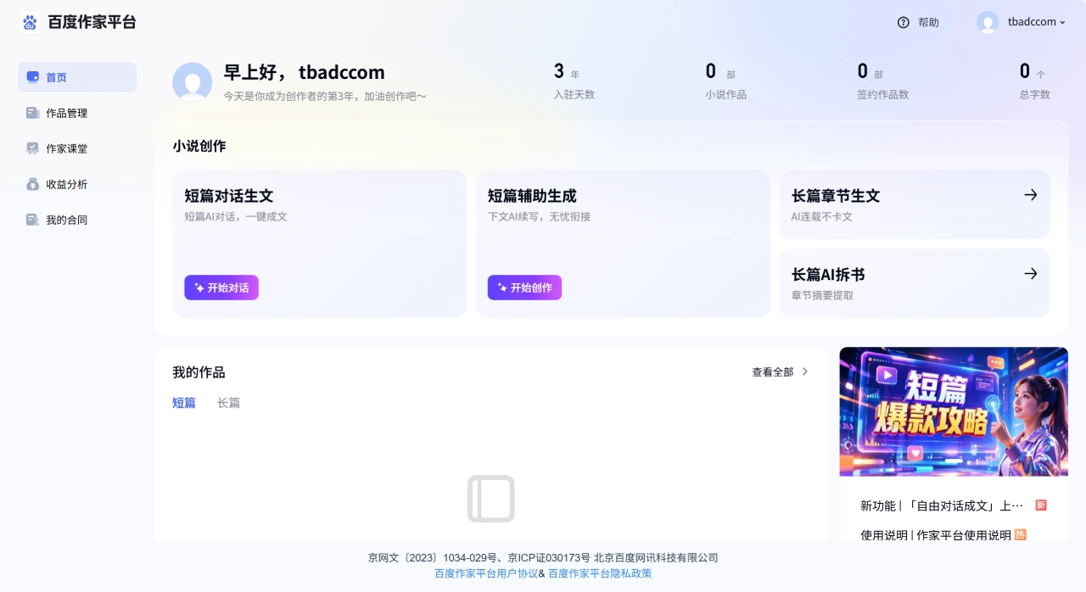Click the 我的作品 section heading

click(x=199, y=371)
